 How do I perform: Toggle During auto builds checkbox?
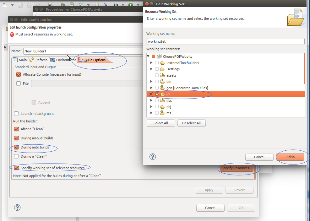click(16, 147)
